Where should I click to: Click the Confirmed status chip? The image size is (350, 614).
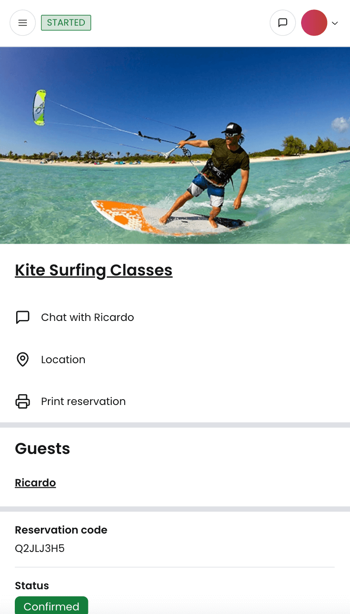point(51,606)
